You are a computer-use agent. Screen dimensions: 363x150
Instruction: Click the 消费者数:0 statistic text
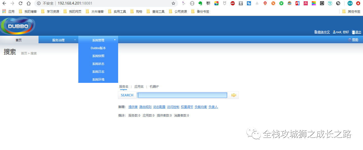click(x=181, y=116)
